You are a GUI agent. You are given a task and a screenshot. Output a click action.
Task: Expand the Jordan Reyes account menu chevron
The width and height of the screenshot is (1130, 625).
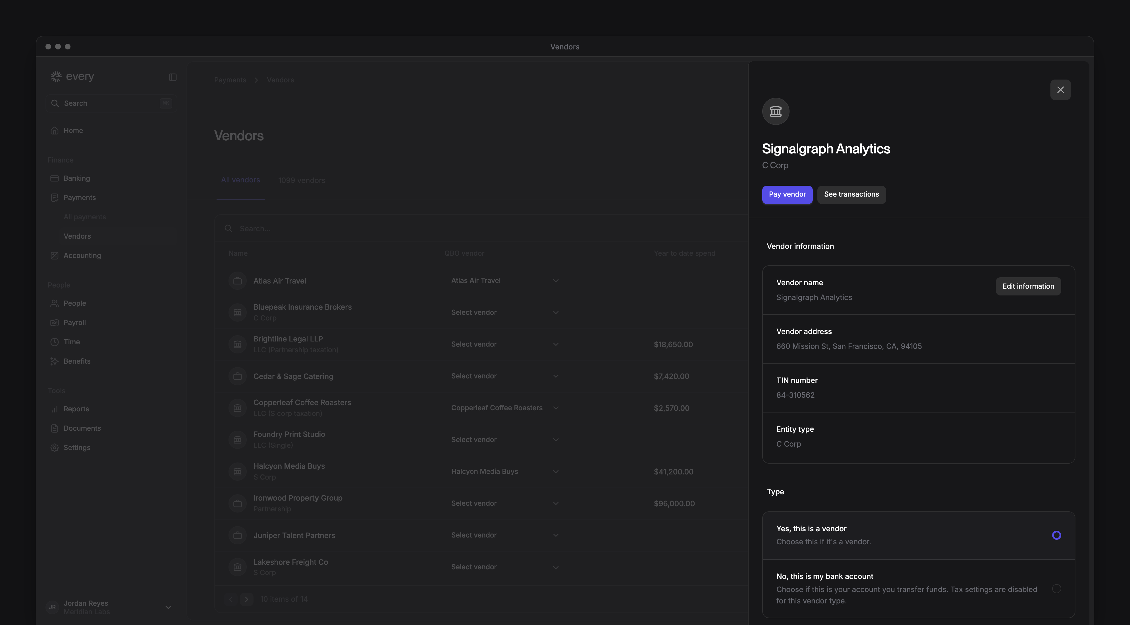pos(168,607)
